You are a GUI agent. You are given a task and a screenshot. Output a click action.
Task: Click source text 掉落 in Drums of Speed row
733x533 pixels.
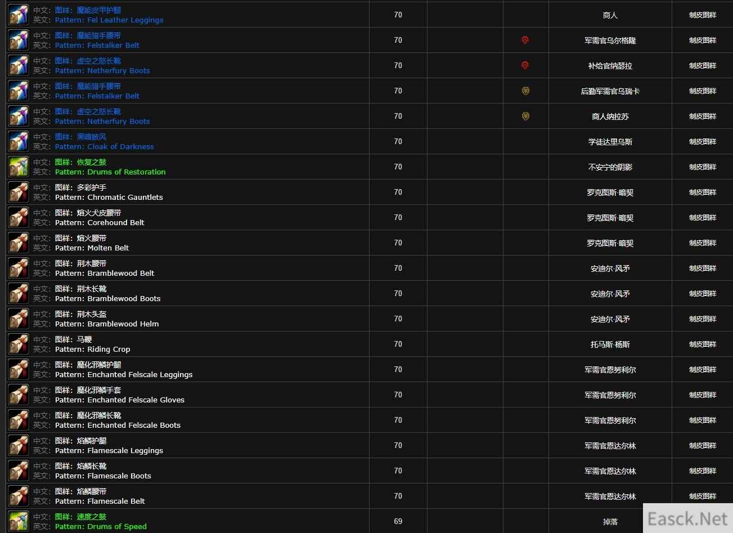[610, 522]
